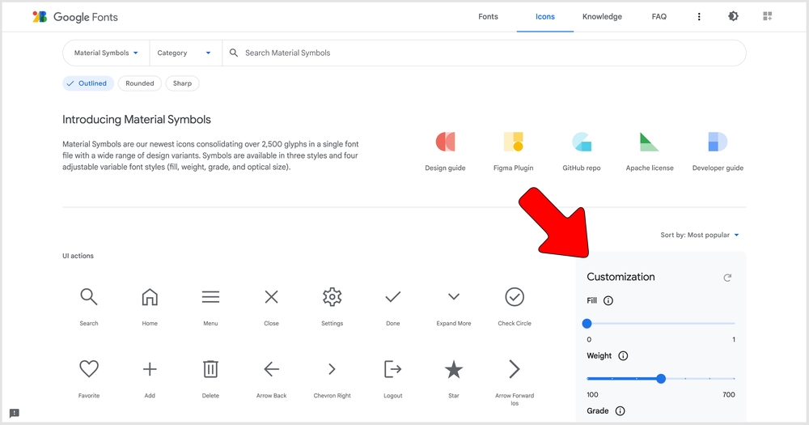Click the Weight slider handle
This screenshot has width=809, height=425.
[x=661, y=379]
